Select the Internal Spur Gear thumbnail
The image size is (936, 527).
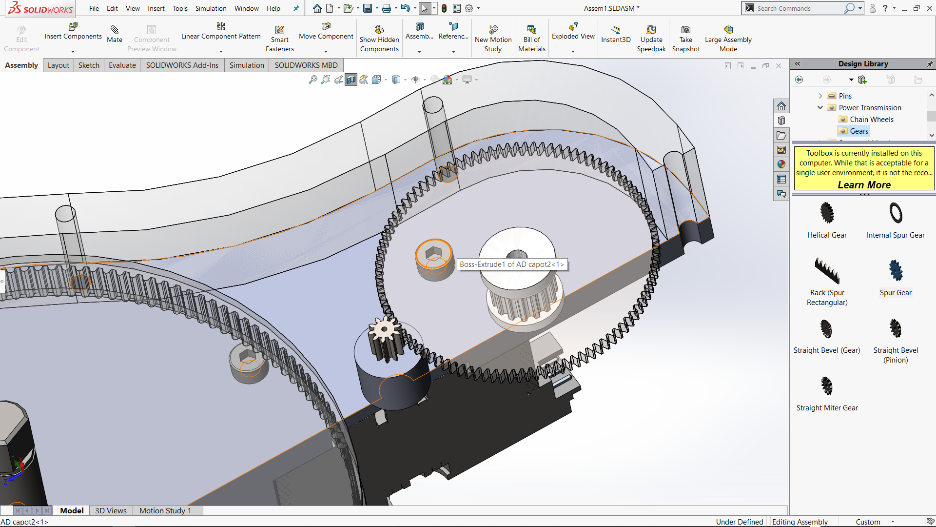point(896,213)
